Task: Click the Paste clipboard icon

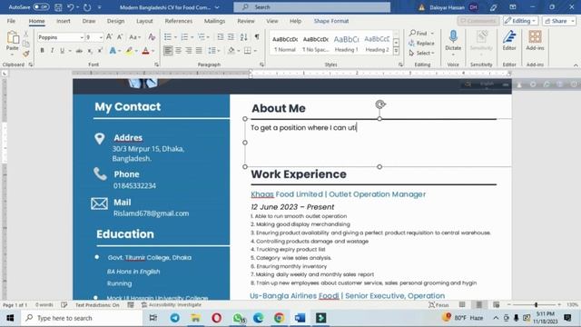Action: coord(13,38)
